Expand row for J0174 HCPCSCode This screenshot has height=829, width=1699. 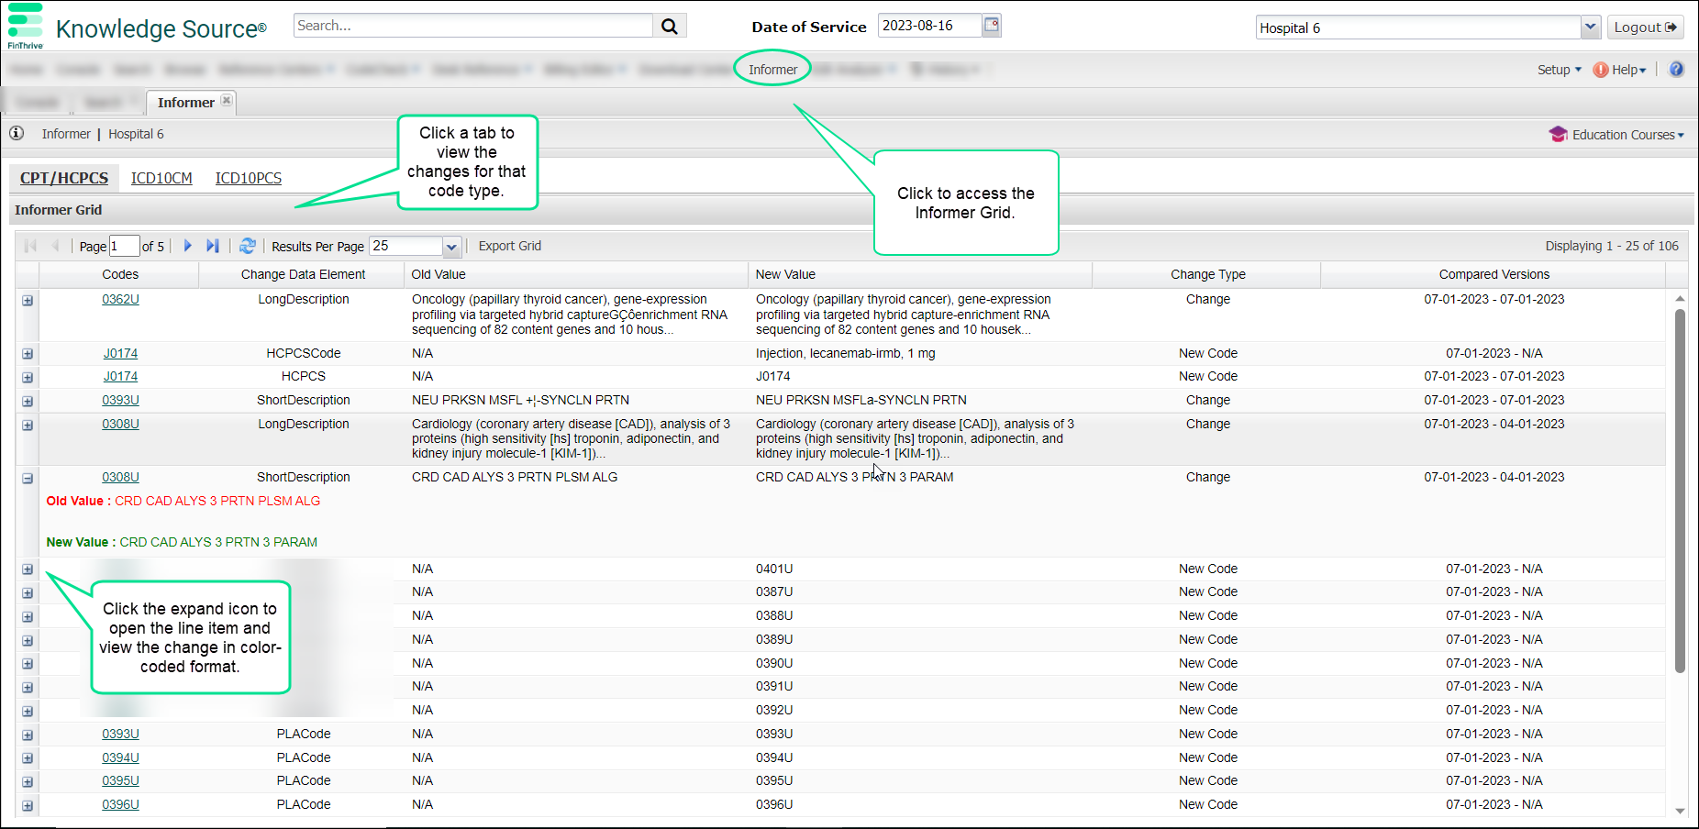pyautogui.click(x=28, y=354)
